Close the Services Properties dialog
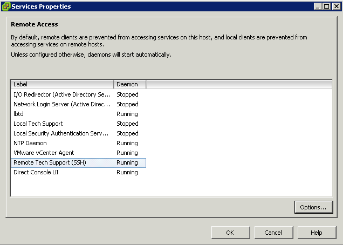 [336, 6]
